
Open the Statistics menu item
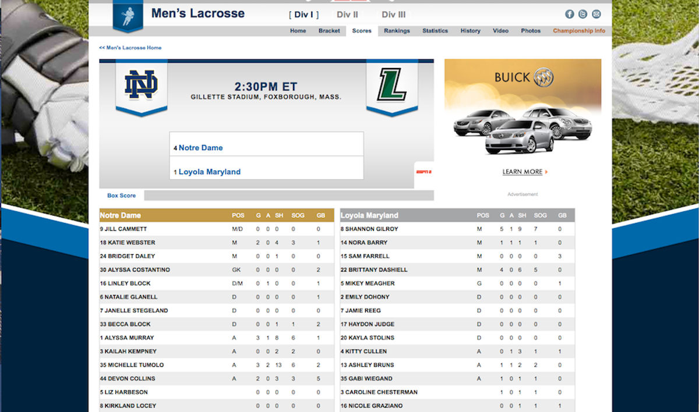pos(435,31)
